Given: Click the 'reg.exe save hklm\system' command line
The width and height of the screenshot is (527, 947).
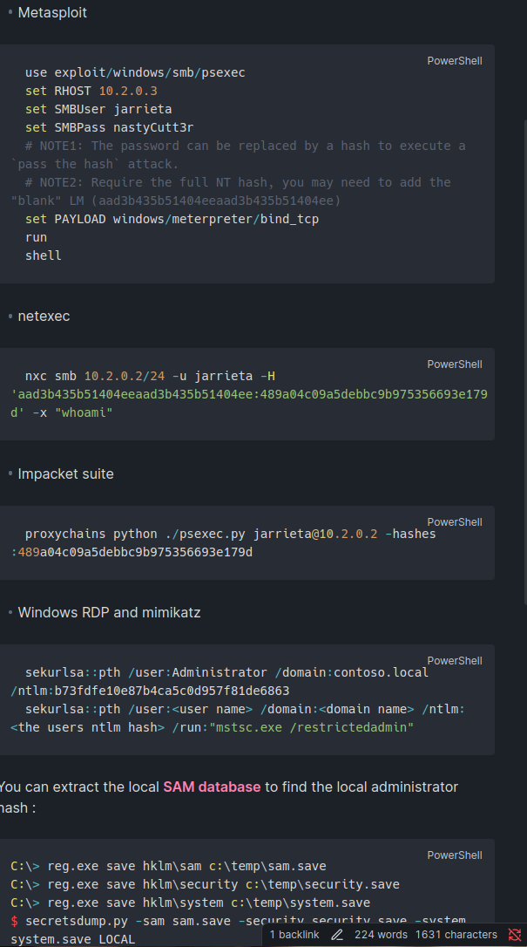Looking at the screenshot, I should click(191, 903).
